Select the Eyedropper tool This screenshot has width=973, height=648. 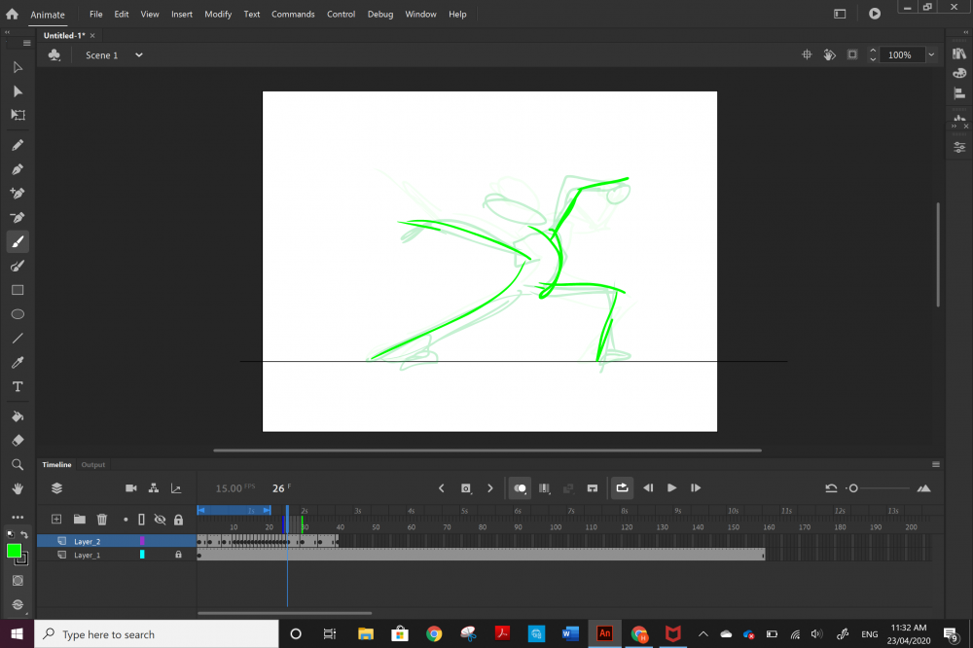[x=18, y=363]
